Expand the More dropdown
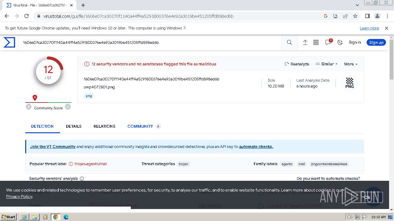 (x=351, y=64)
